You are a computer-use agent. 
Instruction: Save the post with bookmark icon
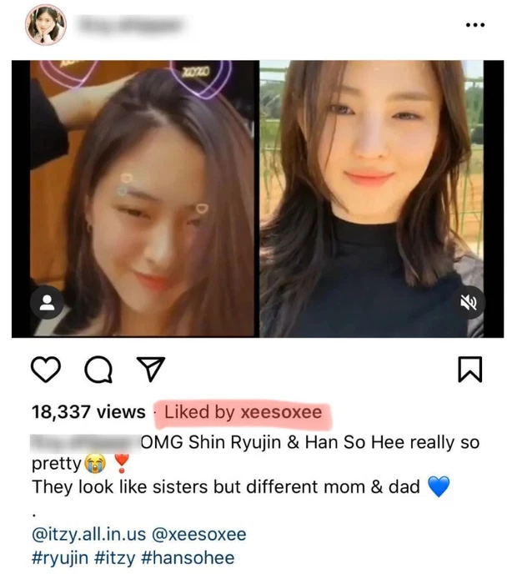(x=469, y=370)
